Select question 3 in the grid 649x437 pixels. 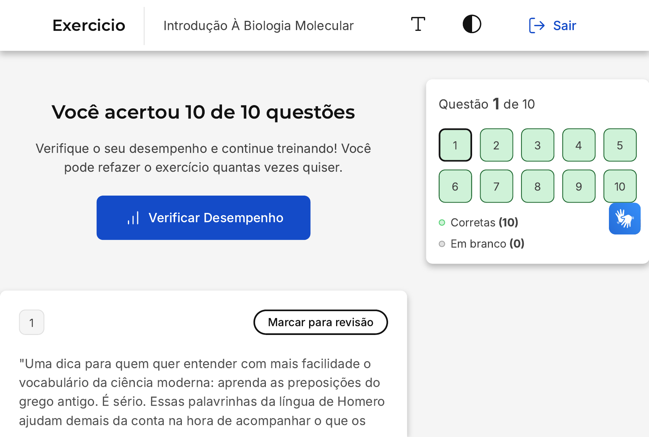(538, 145)
